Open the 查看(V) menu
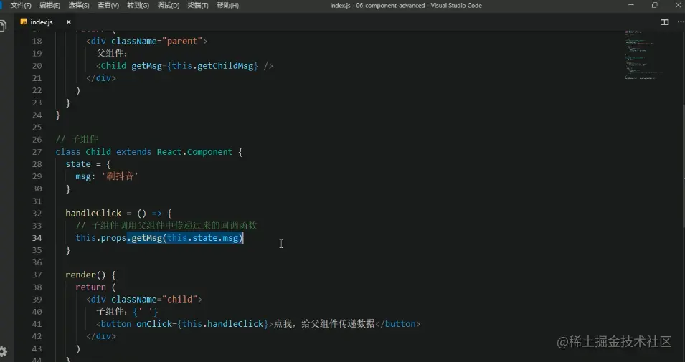Viewport: 685px width, 362px height. pos(108,5)
